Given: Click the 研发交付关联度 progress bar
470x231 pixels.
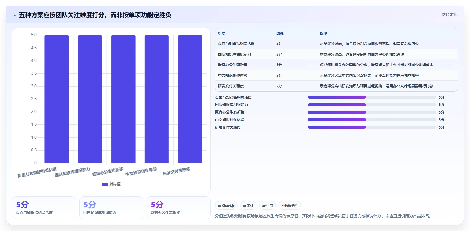Looking at the screenshot, I should point(372,127).
